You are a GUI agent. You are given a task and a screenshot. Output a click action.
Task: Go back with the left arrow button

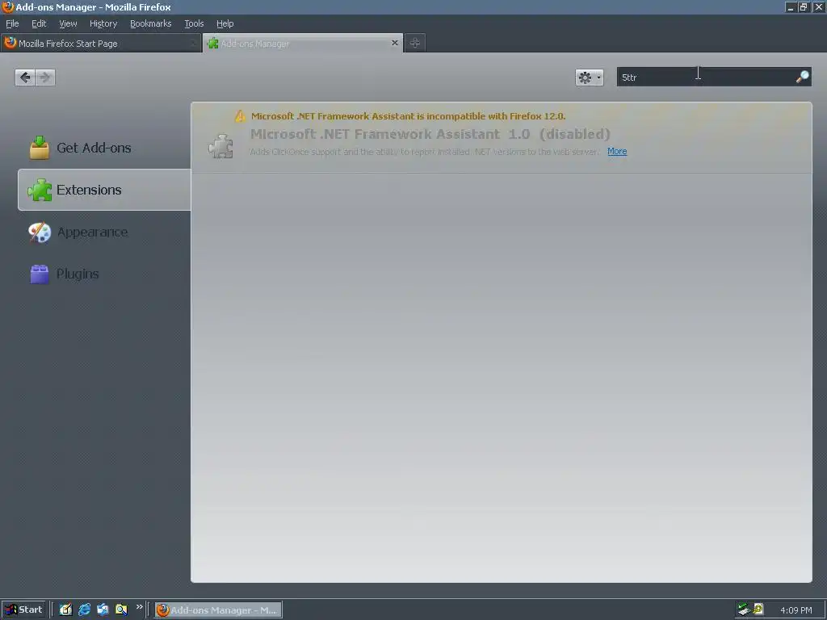tap(25, 77)
